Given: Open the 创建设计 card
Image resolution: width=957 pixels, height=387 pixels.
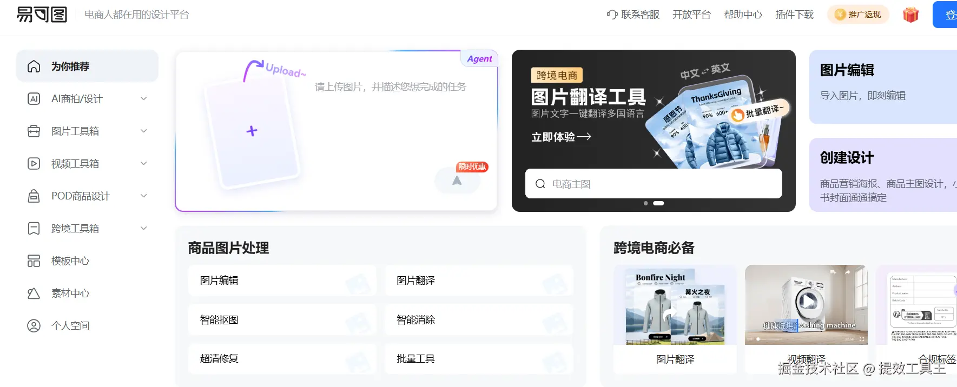Looking at the screenshot, I should coord(883,175).
